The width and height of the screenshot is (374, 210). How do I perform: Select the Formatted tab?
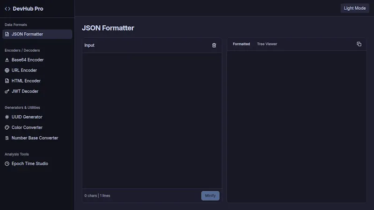click(x=241, y=44)
